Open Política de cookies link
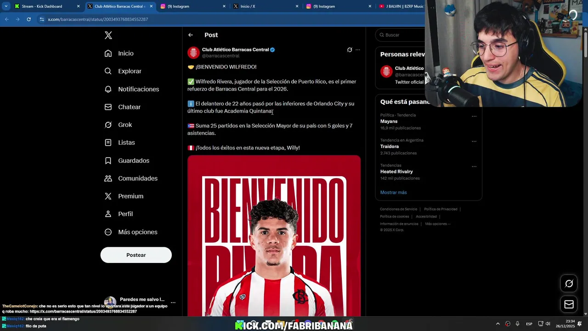The image size is (588, 331). 394,217
